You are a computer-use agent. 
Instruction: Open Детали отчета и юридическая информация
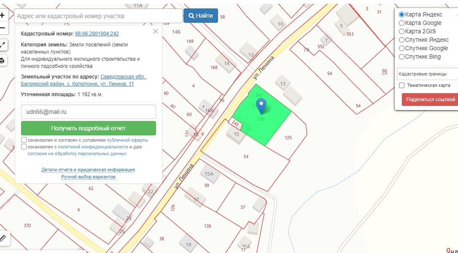coord(88,170)
